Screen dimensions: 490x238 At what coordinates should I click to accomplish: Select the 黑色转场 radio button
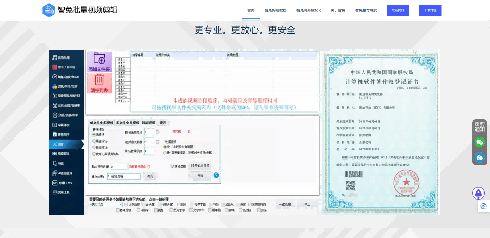click(94, 140)
